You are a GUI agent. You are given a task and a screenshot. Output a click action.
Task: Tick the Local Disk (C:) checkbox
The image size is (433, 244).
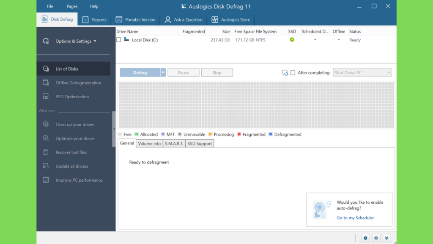click(119, 40)
